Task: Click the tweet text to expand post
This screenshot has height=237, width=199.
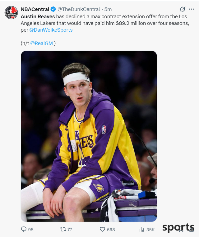Action: click(105, 23)
